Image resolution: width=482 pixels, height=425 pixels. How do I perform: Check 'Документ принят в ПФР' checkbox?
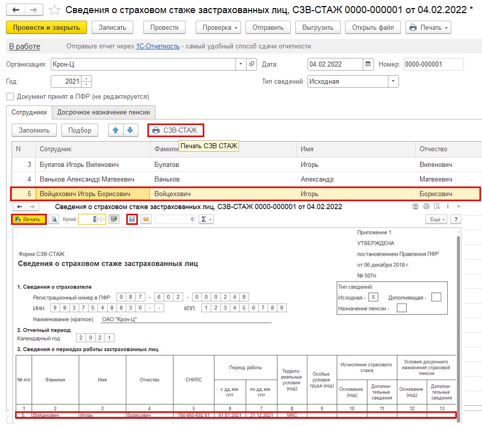pos(10,96)
